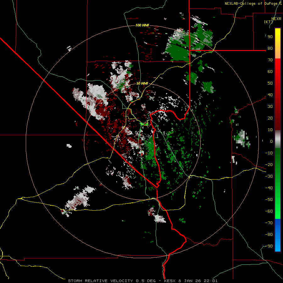
Task: Click the "-70" scale label
Action: 269,223
